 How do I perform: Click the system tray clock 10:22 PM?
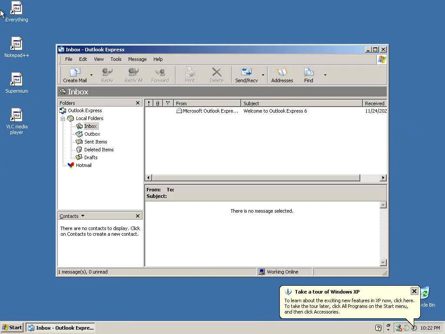point(430,328)
